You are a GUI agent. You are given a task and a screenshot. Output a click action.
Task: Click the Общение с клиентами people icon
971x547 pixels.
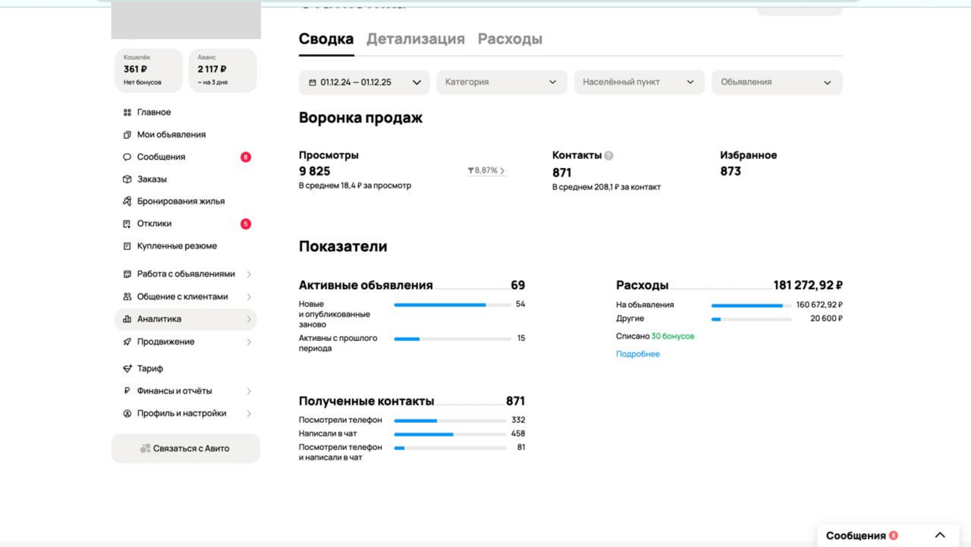127,296
